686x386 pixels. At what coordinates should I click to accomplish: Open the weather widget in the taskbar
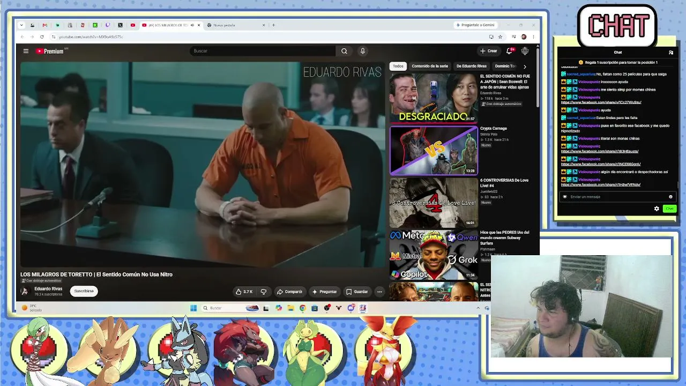(x=32, y=308)
